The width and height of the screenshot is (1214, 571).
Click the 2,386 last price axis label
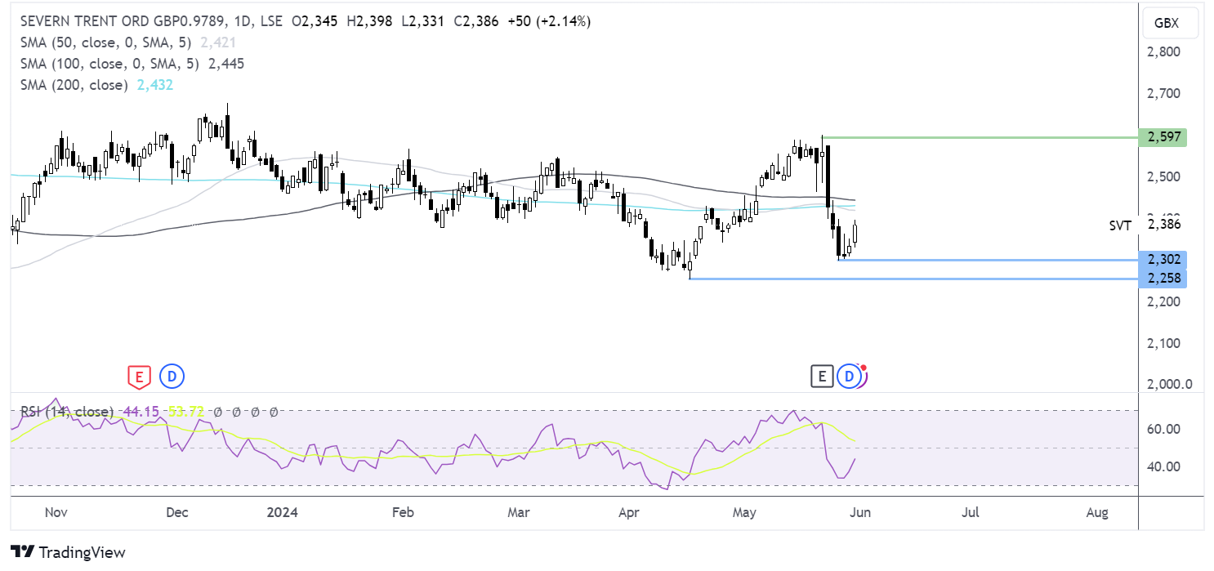pyautogui.click(x=1165, y=225)
